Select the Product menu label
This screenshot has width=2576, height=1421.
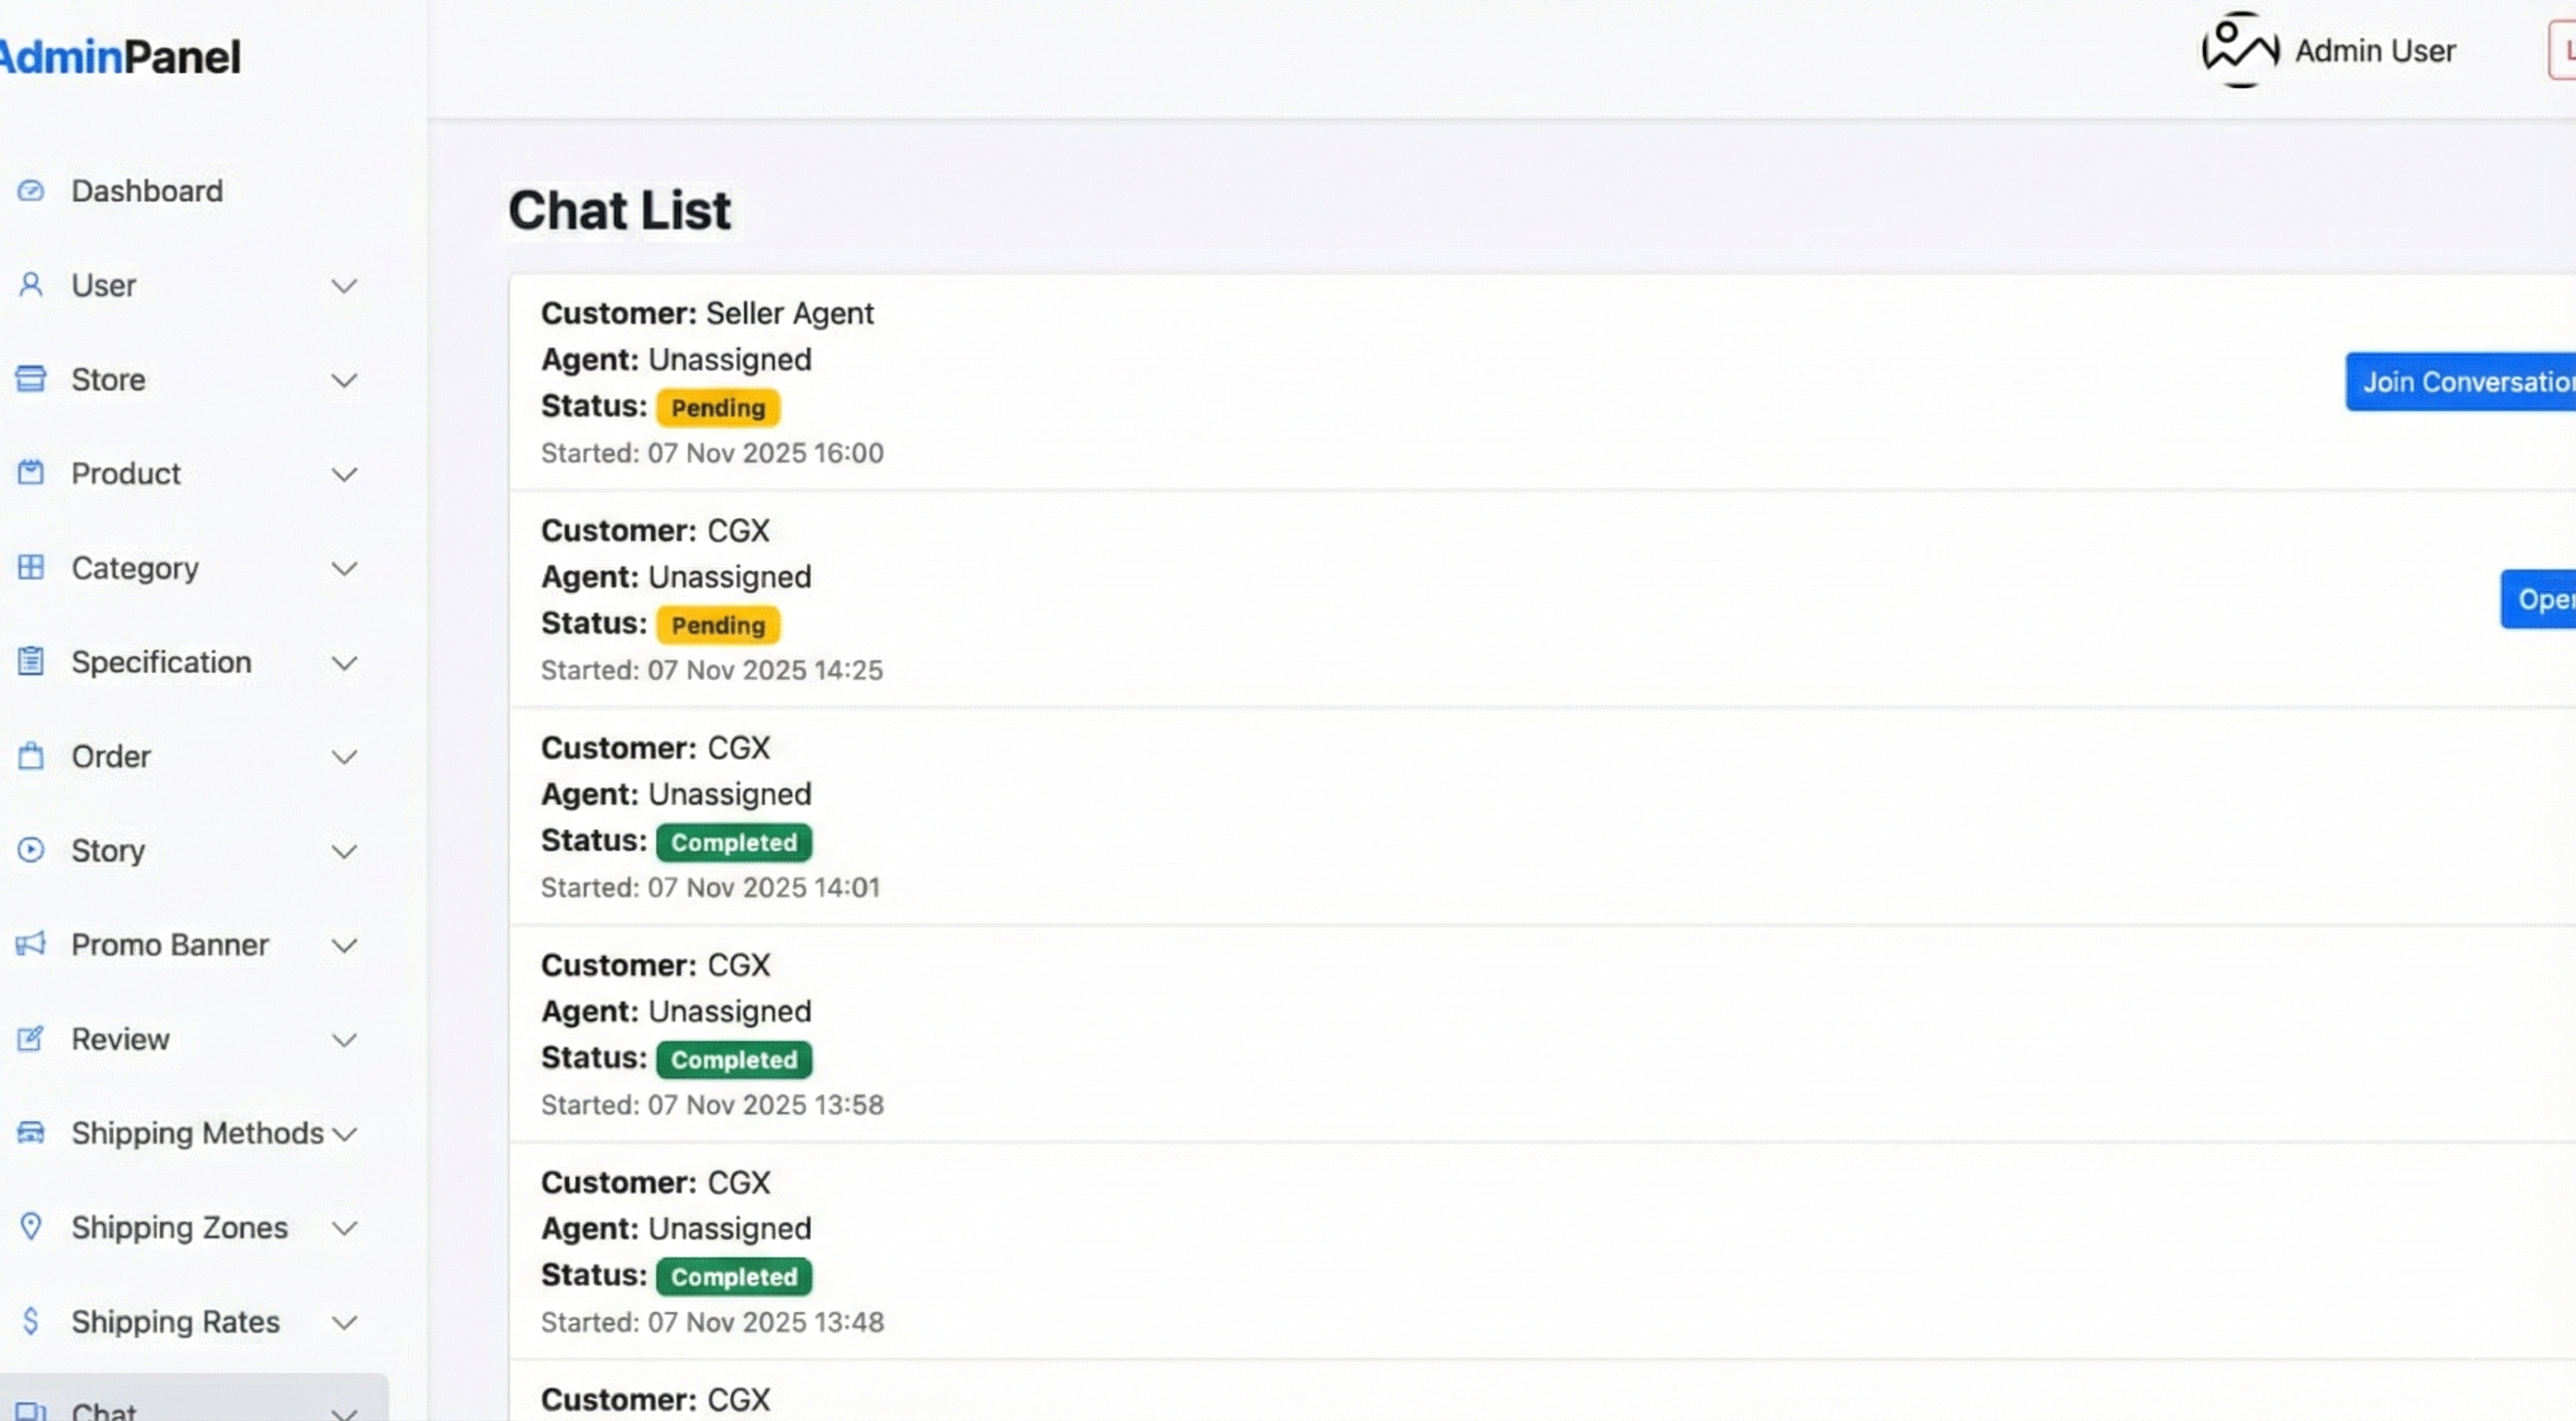pos(126,473)
